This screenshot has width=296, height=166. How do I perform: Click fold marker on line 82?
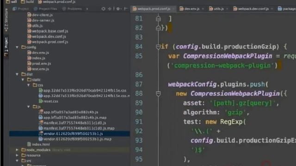[158, 28]
